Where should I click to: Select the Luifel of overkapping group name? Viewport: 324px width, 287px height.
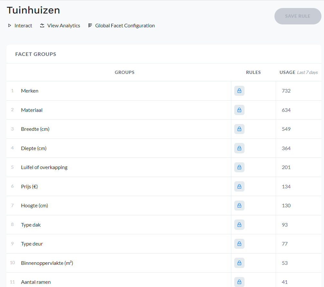pyautogui.click(x=44, y=167)
